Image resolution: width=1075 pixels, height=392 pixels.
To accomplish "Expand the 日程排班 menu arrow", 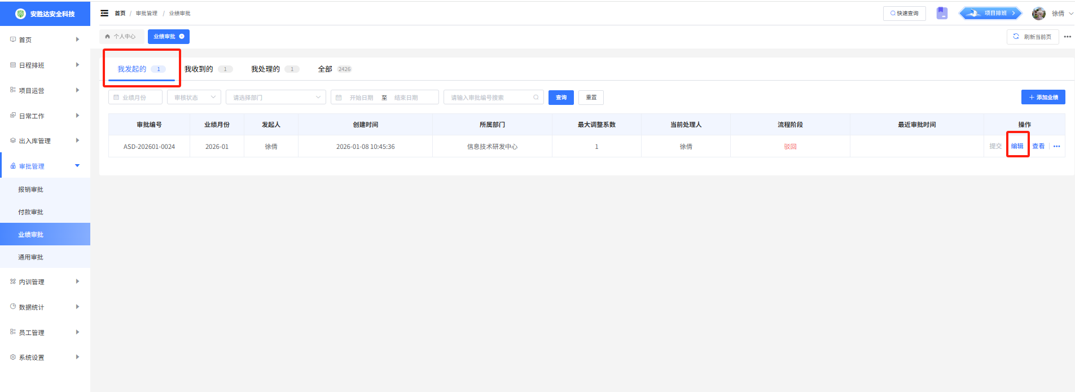I will (x=77, y=65).
